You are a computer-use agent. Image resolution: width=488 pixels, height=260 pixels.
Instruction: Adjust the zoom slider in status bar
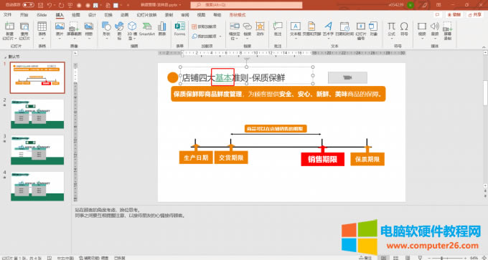point(442,258)
